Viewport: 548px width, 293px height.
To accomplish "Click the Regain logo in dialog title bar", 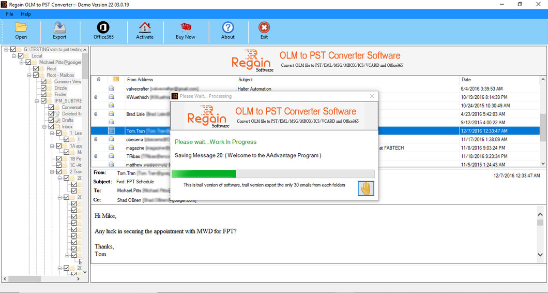I will coord(175,96).
